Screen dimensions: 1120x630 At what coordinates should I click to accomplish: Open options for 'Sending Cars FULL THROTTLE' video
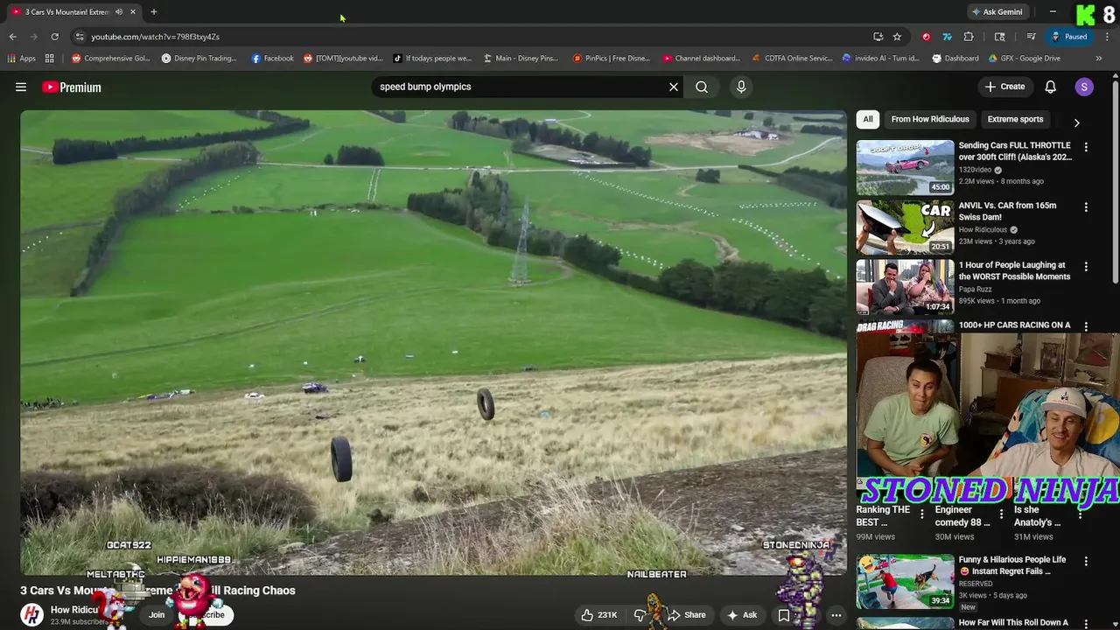1086,148
